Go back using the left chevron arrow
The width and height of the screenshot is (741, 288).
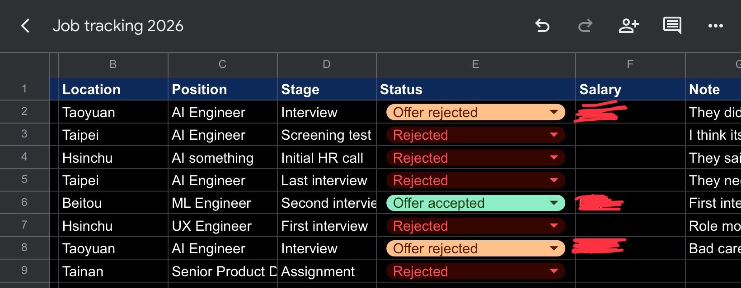(x=25, y=26)
